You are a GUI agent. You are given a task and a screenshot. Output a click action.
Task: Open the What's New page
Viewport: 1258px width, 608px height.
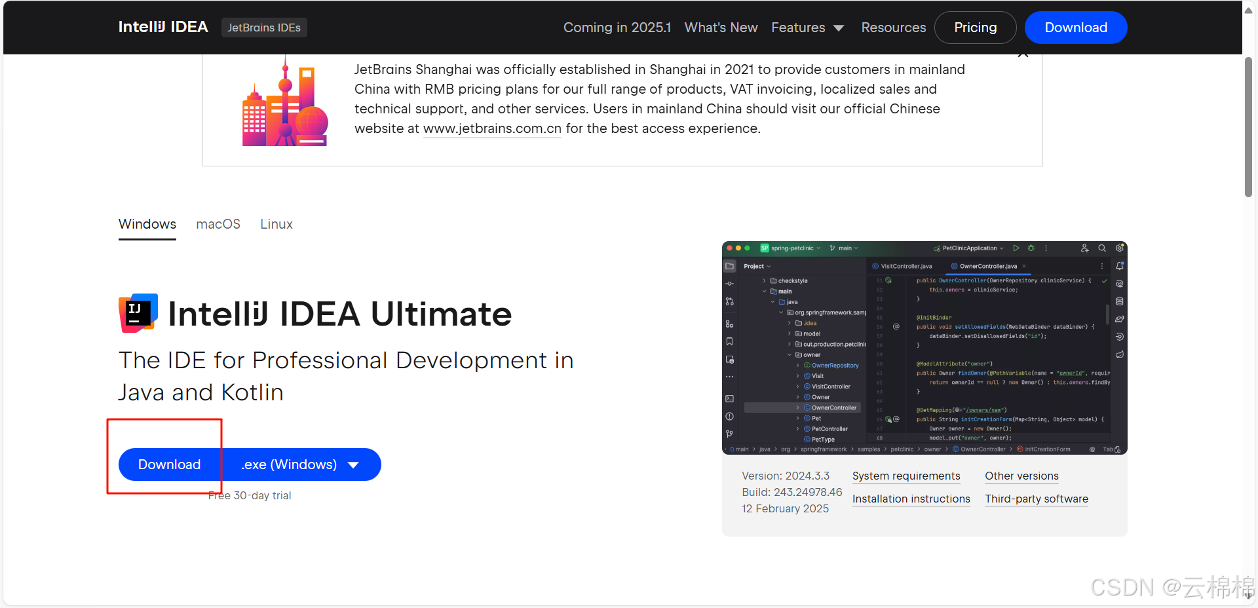(721, 28)
